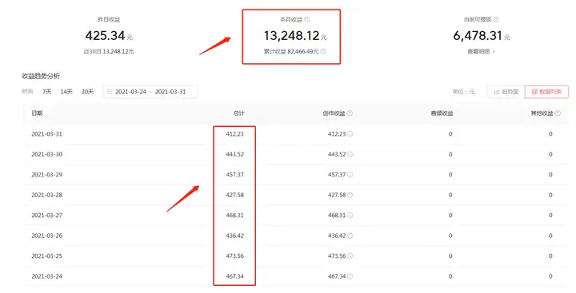This screenshot has height=293, width=576.
Task: Click the help icon after 累计收益 82,466.49元
Action: point(323,51)
